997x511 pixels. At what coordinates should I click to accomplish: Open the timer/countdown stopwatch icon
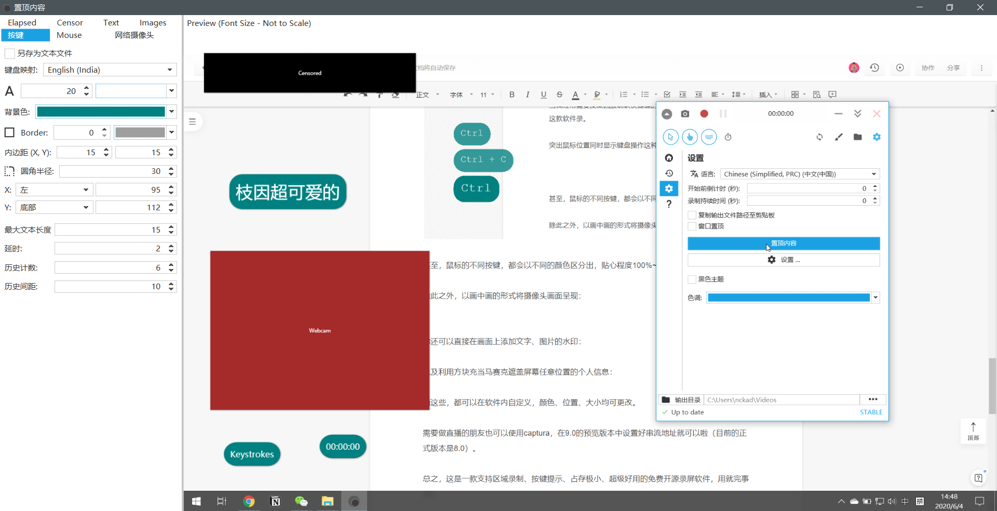(728, 137)
